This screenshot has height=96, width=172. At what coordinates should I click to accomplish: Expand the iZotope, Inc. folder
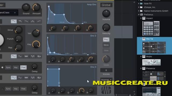coord(139,7)
